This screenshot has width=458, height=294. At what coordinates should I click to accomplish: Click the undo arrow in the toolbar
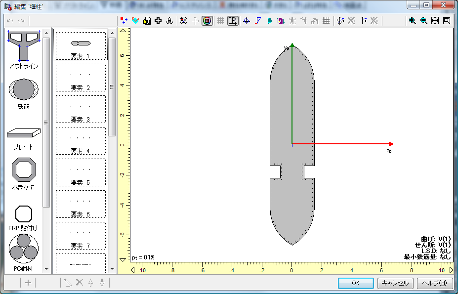pos(10,21)
